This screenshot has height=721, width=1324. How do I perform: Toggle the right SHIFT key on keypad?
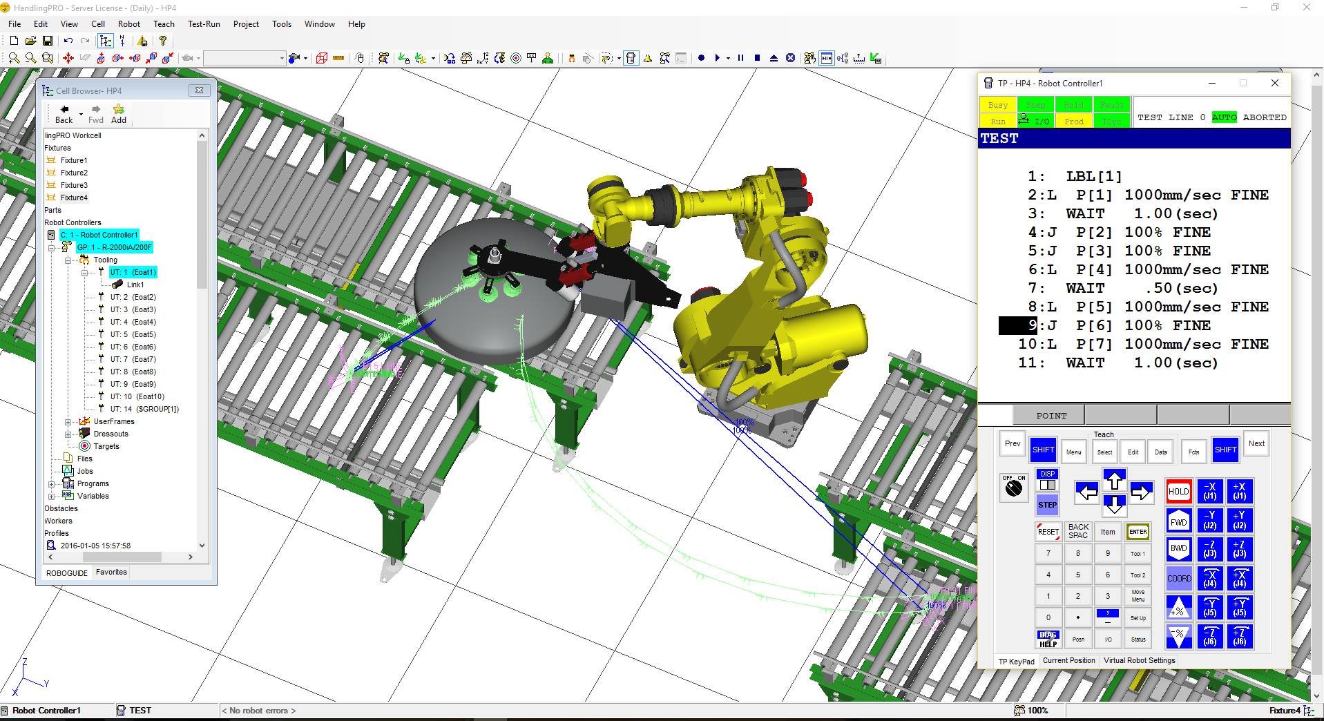click(1225, 450)
